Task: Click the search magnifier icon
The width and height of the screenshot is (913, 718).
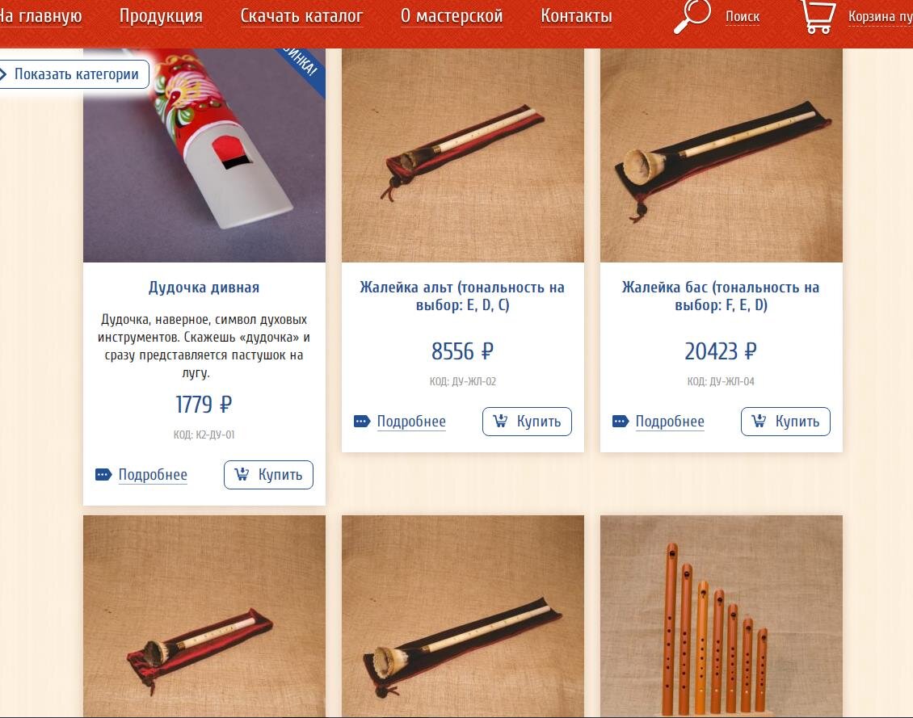Action: (x=692, y=17)
